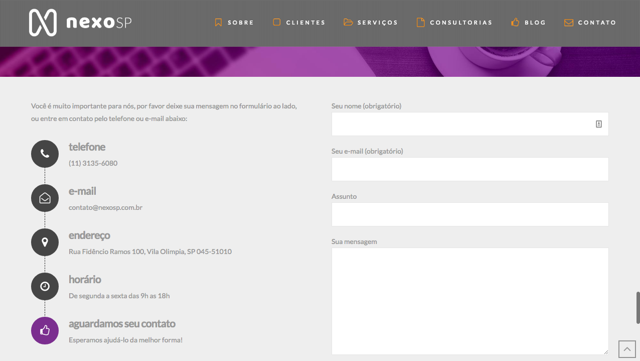The width and height of the screenshot is (640, 361).
Task: Click the map pin address icon
Action: 45,242
